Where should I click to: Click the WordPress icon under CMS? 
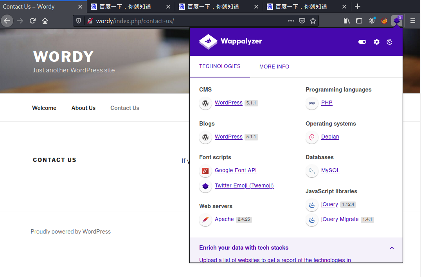(205, 103)
